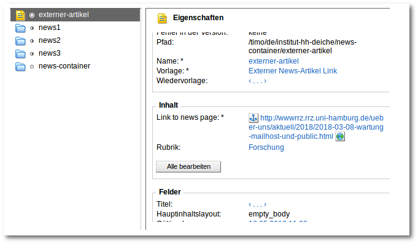The image size is (418, 244).
Task: Edit the empty Titel field value
Action: point(258,204)
